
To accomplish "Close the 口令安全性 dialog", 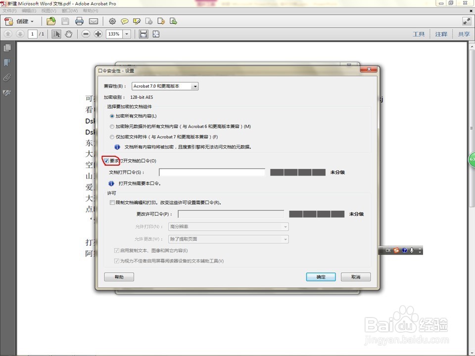I will point(369,69).
